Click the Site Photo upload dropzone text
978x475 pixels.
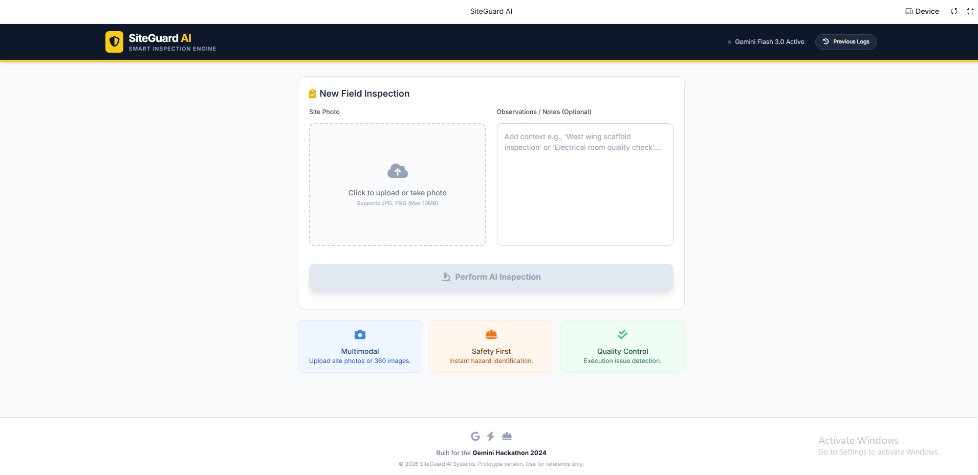(398, 193)
